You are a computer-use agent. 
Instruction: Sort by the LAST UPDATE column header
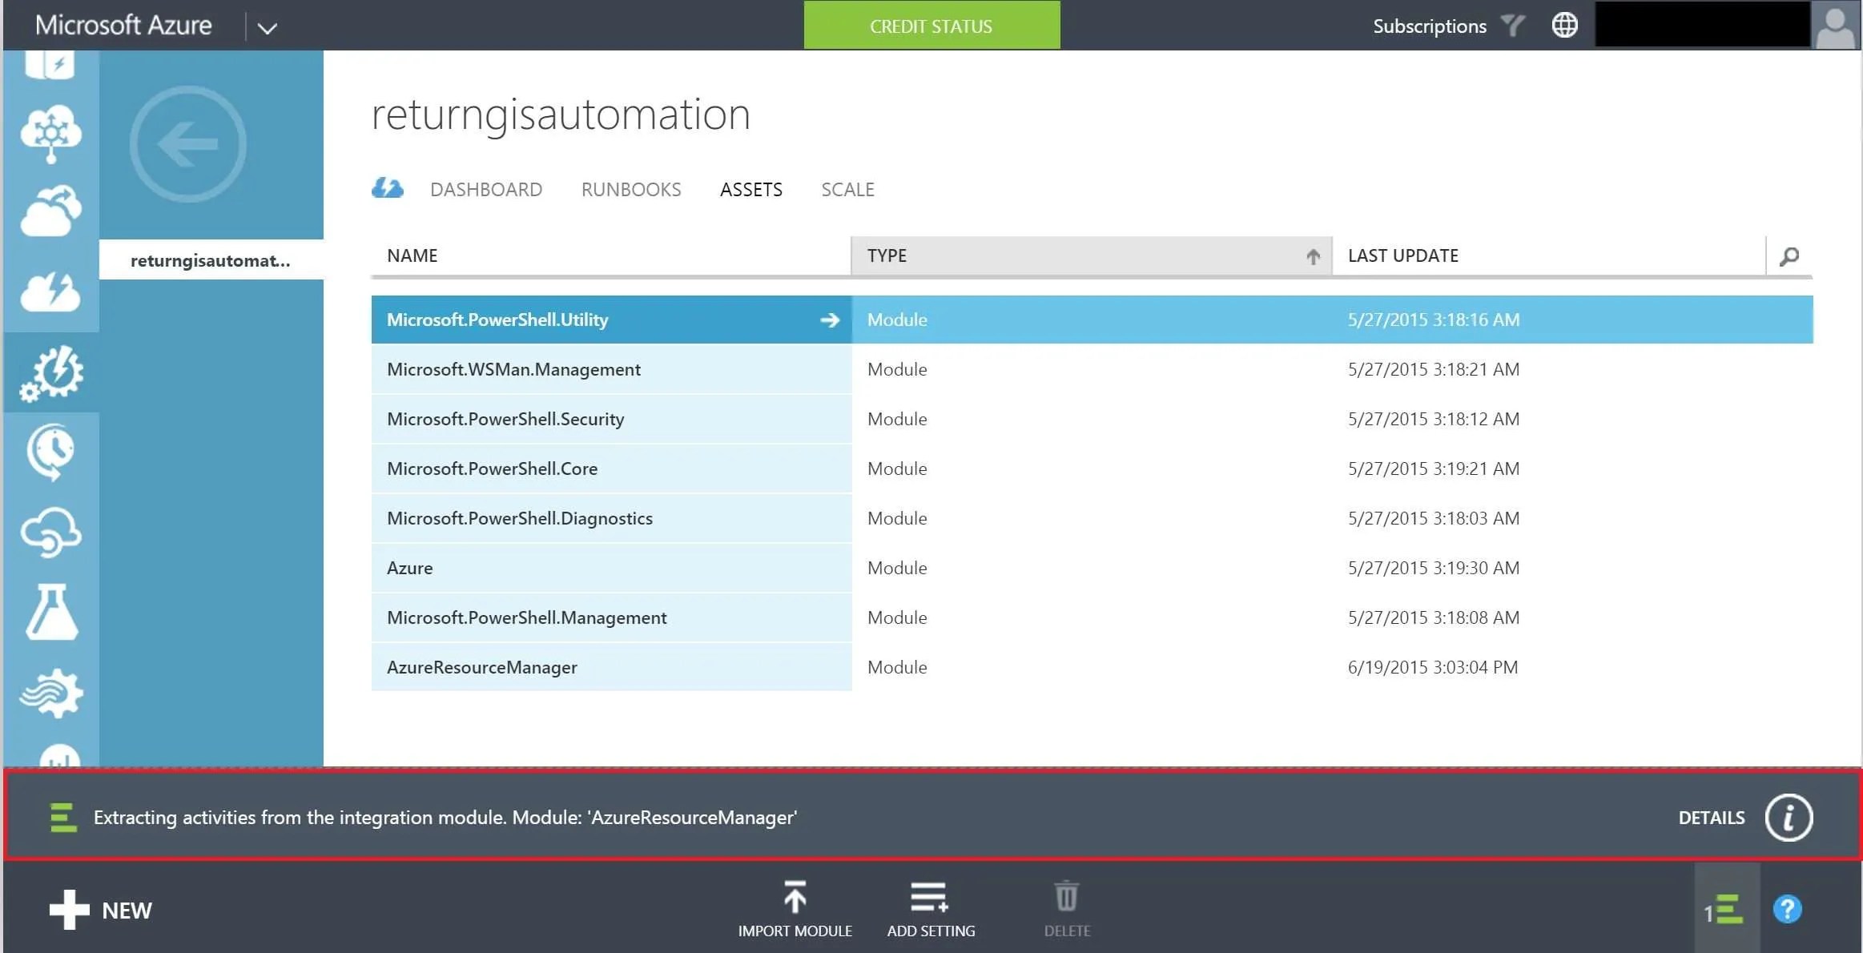tap(1549, 256)
